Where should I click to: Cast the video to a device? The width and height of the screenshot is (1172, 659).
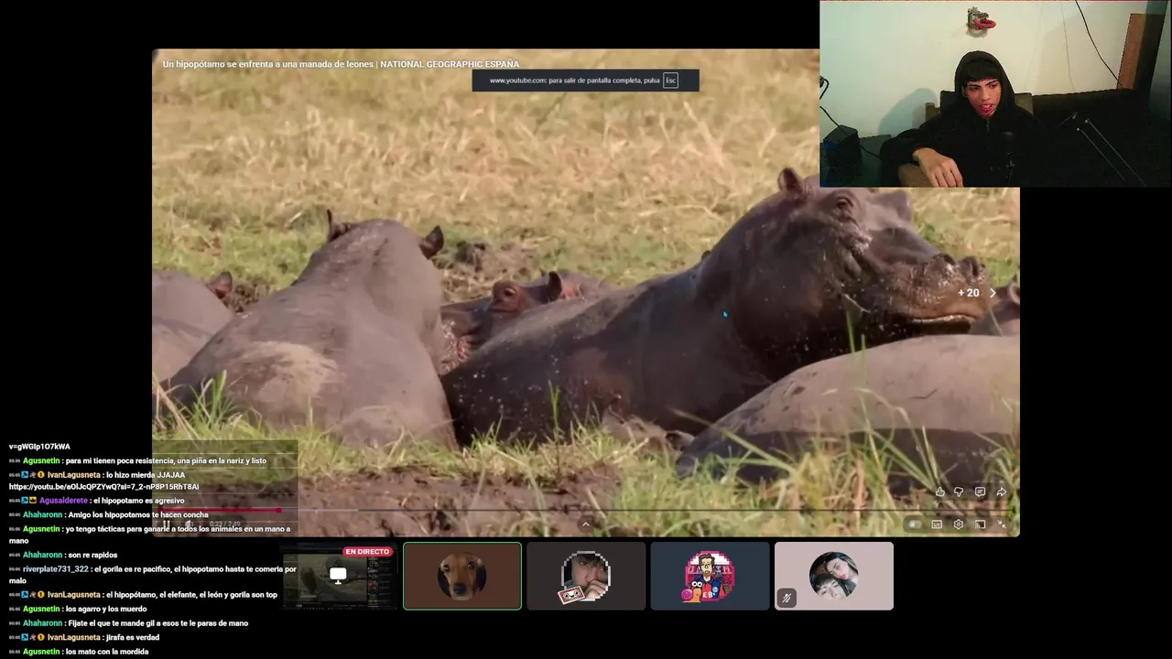coord(980,524)
